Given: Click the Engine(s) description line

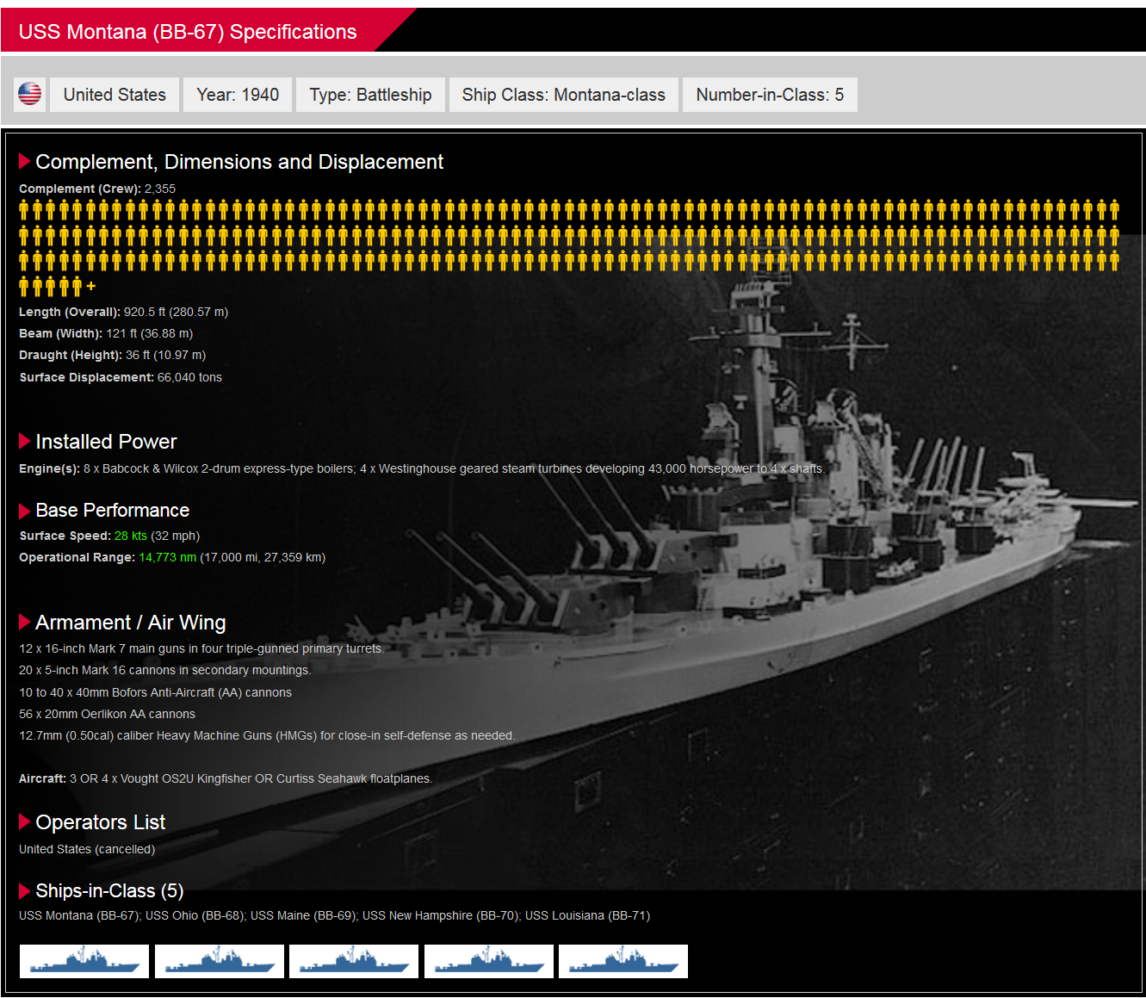Looking at the screenshot, I should point(422,468).
